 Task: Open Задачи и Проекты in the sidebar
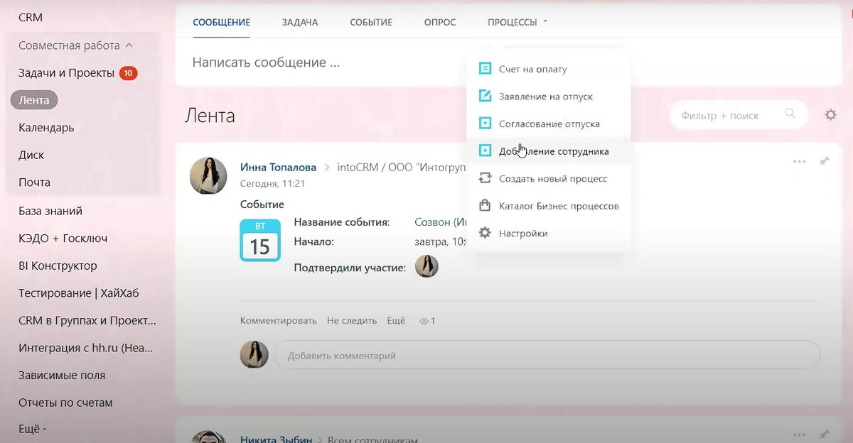pyautogui.click(x=66, y=72)
